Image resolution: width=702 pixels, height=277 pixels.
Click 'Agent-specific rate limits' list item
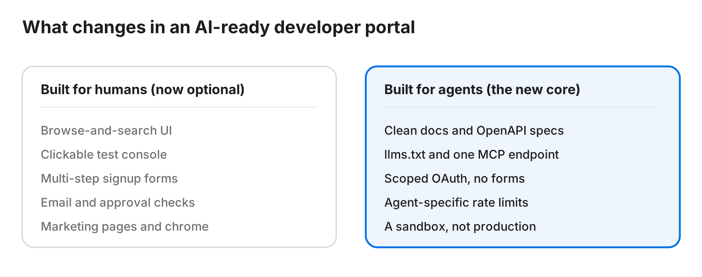pyautogui.click(x=456, y=202)
